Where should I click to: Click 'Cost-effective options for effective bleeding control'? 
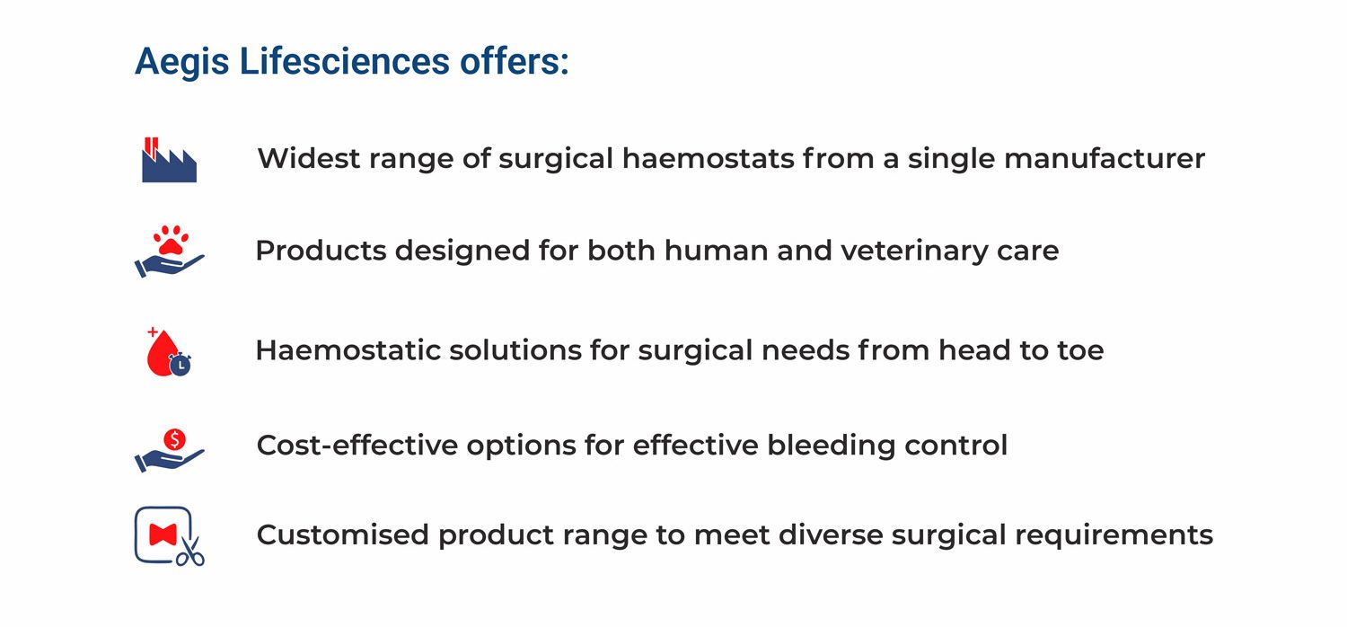click(632, 445)
